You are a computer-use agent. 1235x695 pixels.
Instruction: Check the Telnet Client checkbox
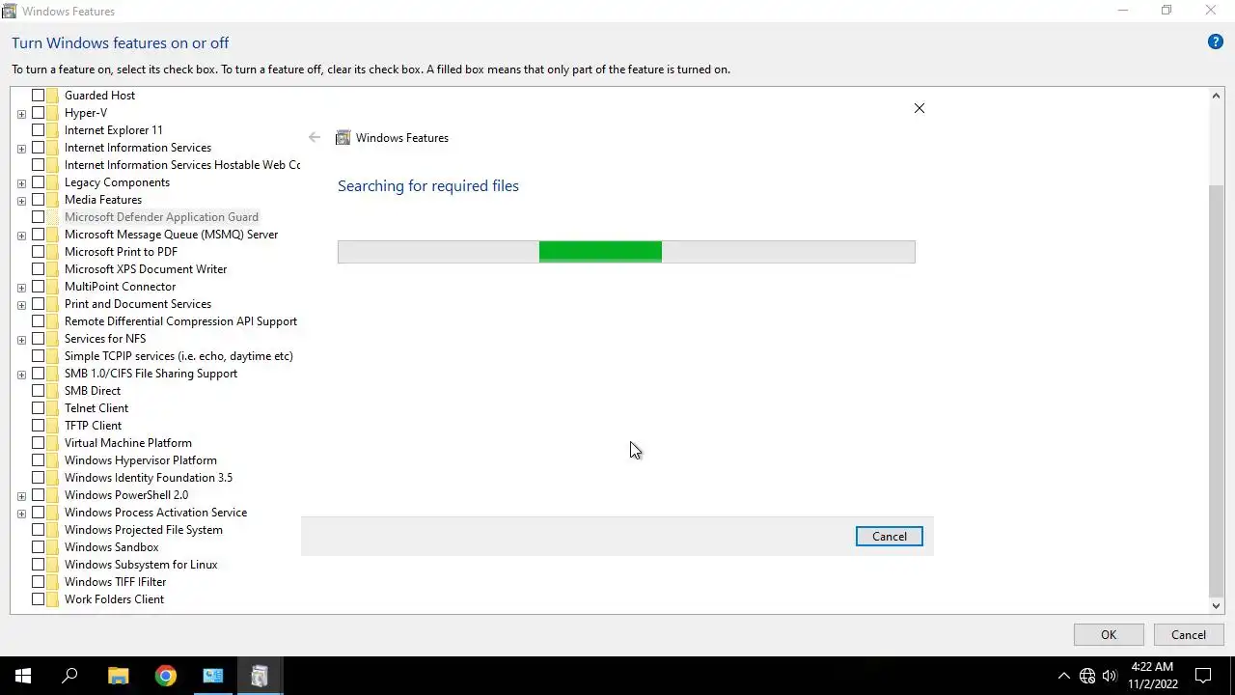[39, 408]
